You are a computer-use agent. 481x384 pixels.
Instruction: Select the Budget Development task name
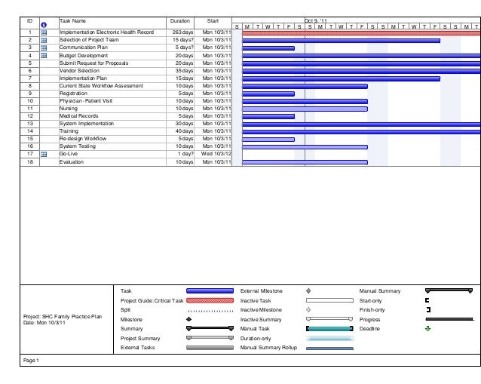(84, 56)
